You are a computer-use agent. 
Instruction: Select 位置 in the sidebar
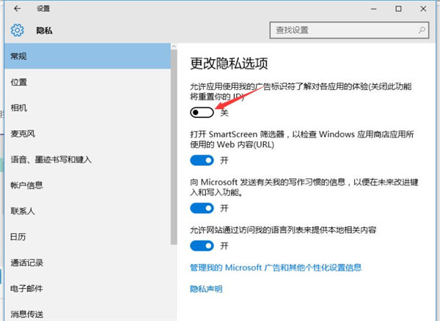[19, 82]
